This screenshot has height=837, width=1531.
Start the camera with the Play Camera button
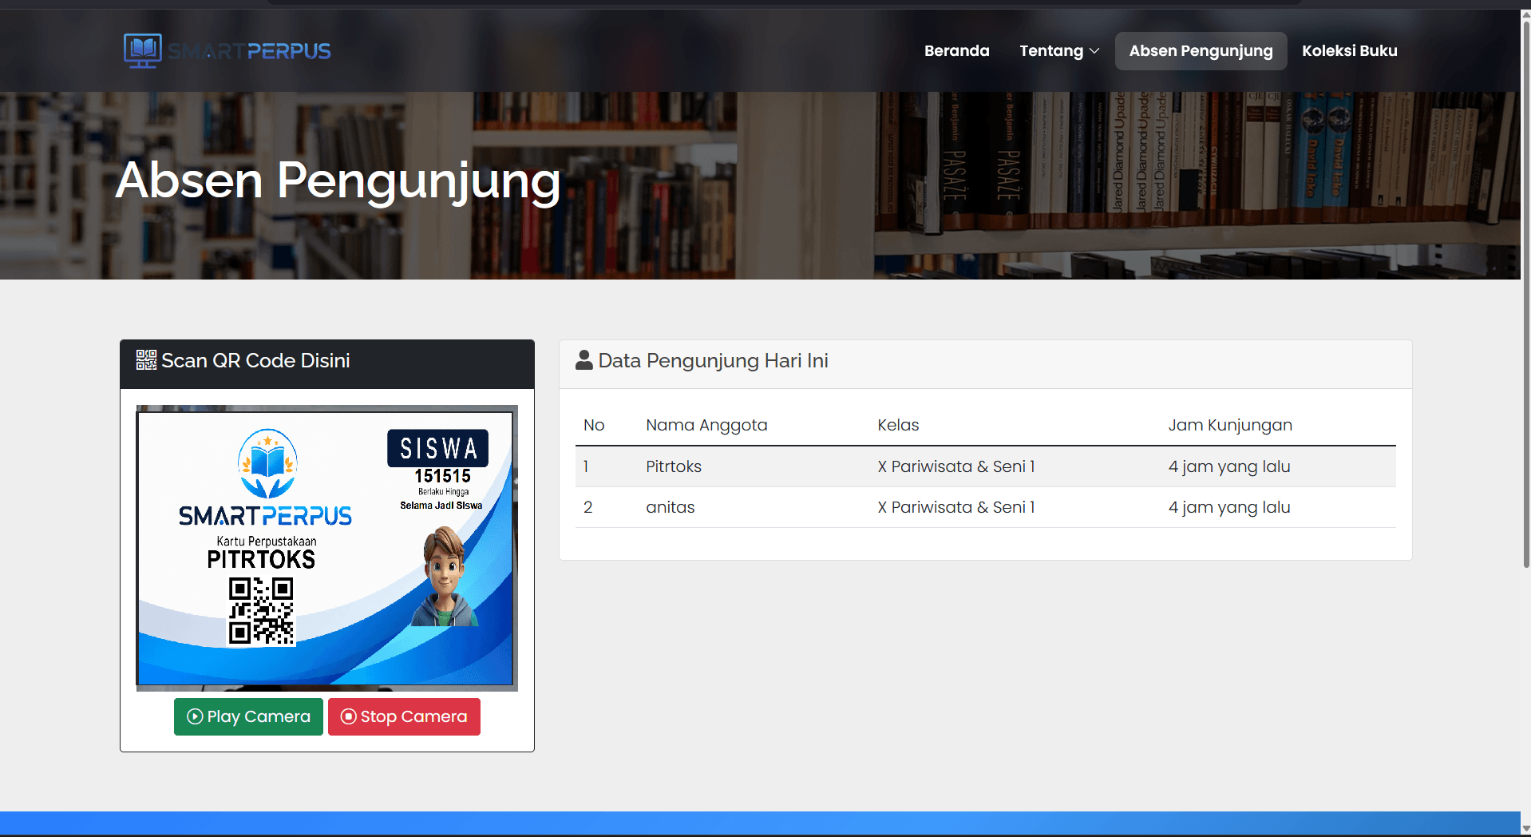coord(248,716)
